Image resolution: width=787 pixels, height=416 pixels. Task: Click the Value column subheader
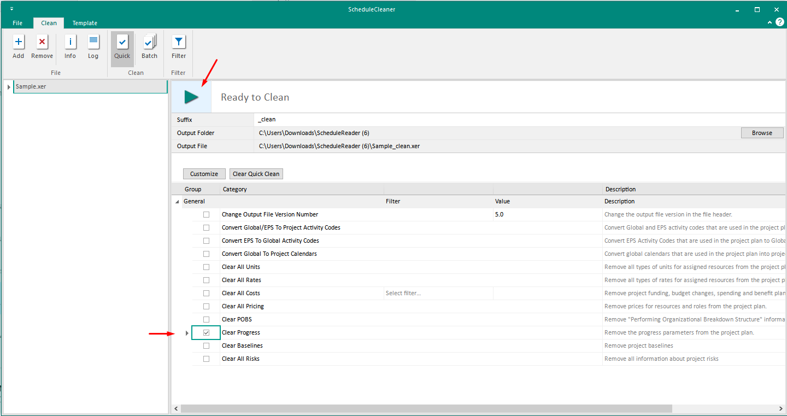point(502,201)
